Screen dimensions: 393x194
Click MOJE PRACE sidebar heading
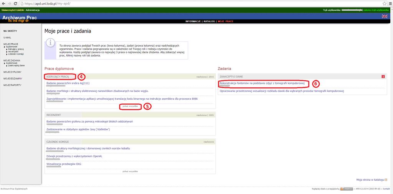[x=11, y=44]
